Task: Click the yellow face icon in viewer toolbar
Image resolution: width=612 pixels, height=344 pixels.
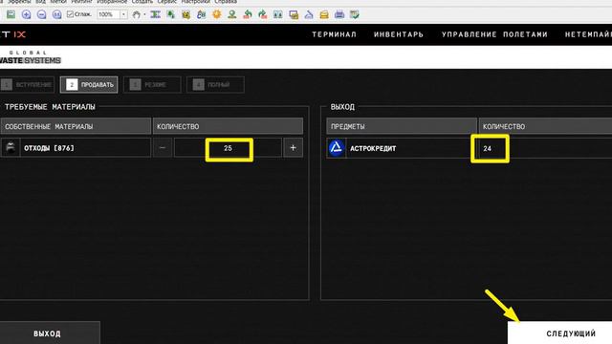Action: pyautogui.click(x=186, y=15)
